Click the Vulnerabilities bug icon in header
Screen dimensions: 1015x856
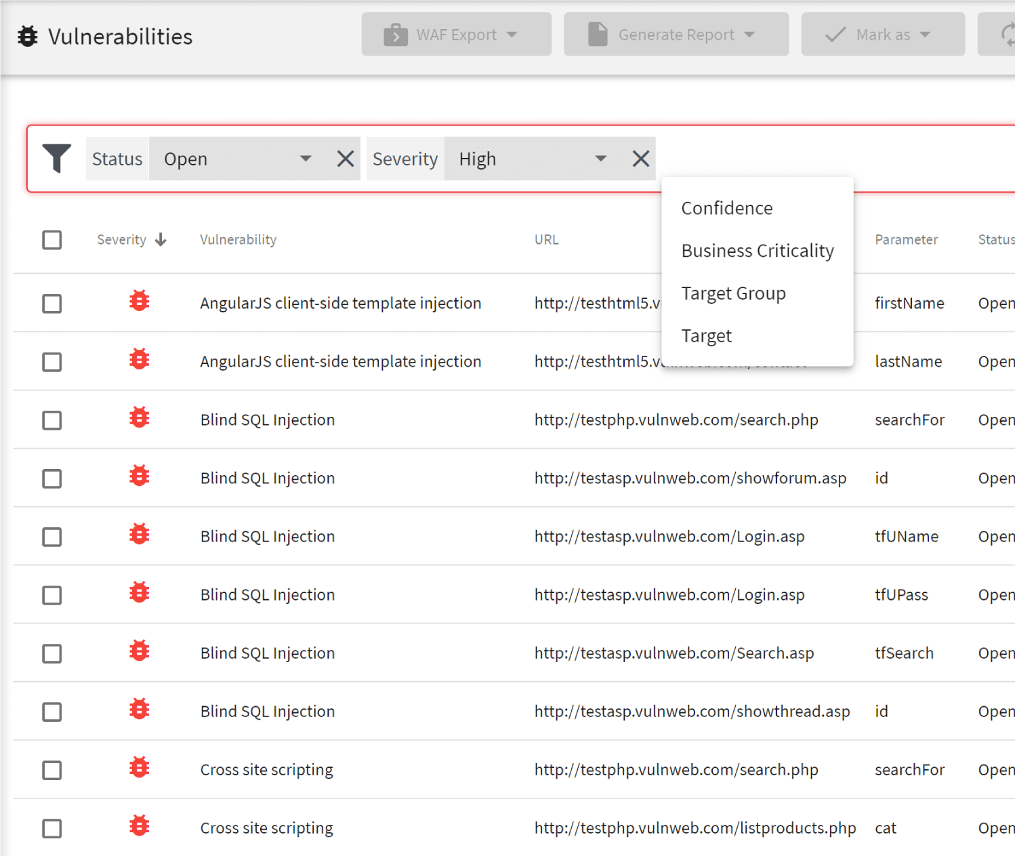pyautogui.click(x=28, y=37)
